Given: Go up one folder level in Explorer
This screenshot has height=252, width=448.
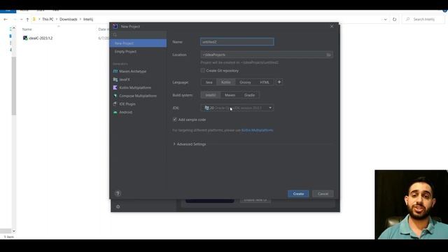Looking at the screenshot, I should coord(27,20).
